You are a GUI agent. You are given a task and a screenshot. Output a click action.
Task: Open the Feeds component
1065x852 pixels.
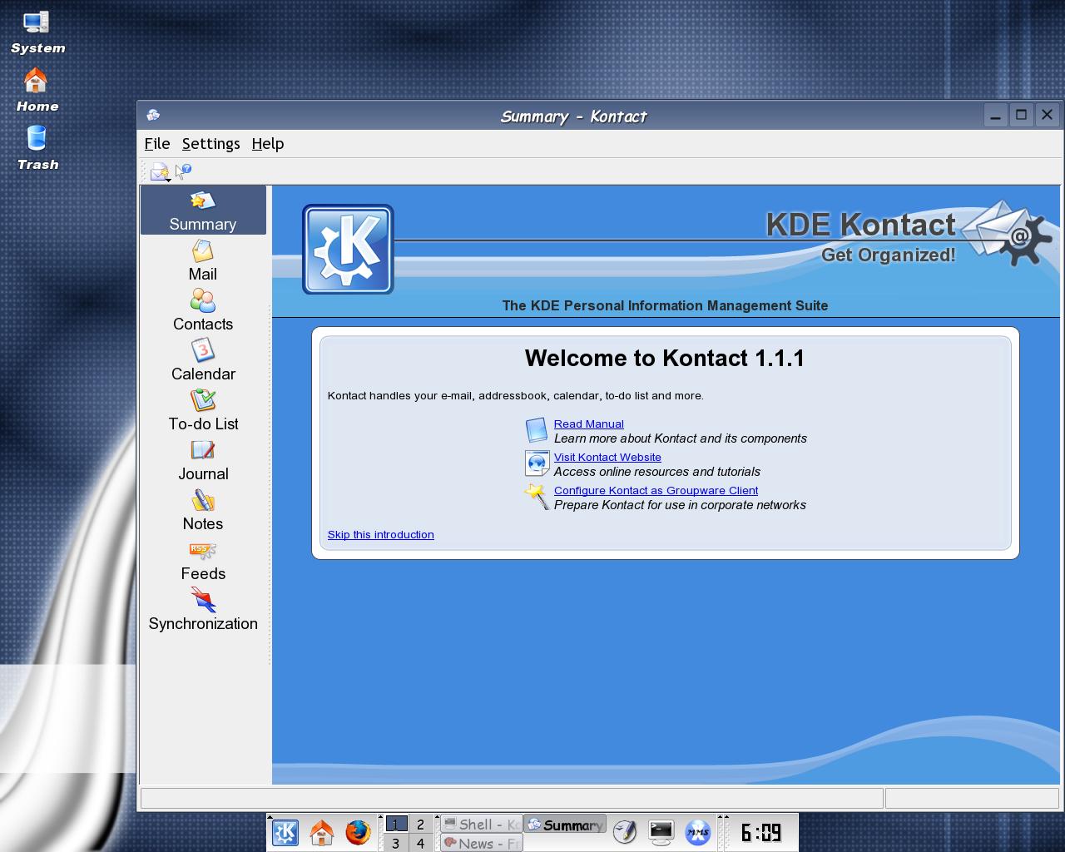(x=203, y=560)
